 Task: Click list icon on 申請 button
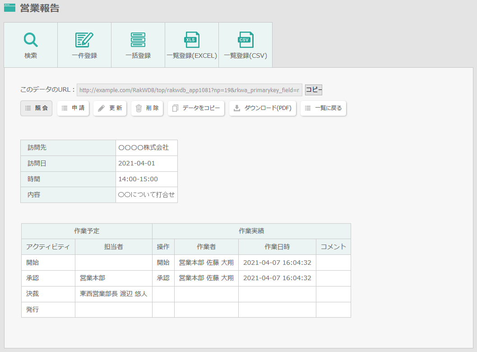(65, 108)
